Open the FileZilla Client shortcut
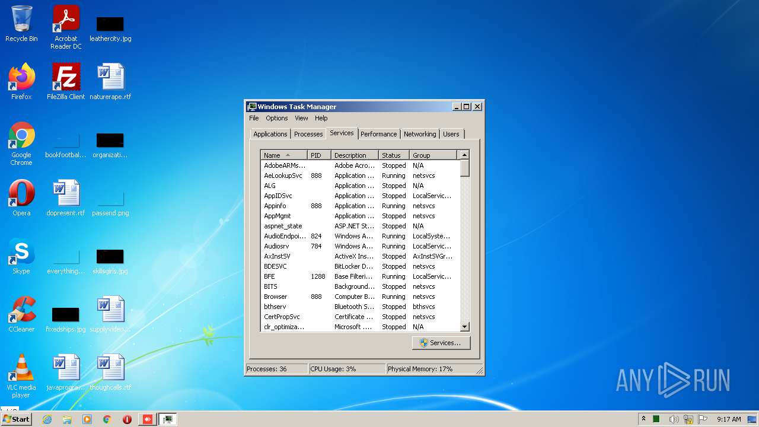This screenshot has width=759, height=427. [x=66, y=82]
